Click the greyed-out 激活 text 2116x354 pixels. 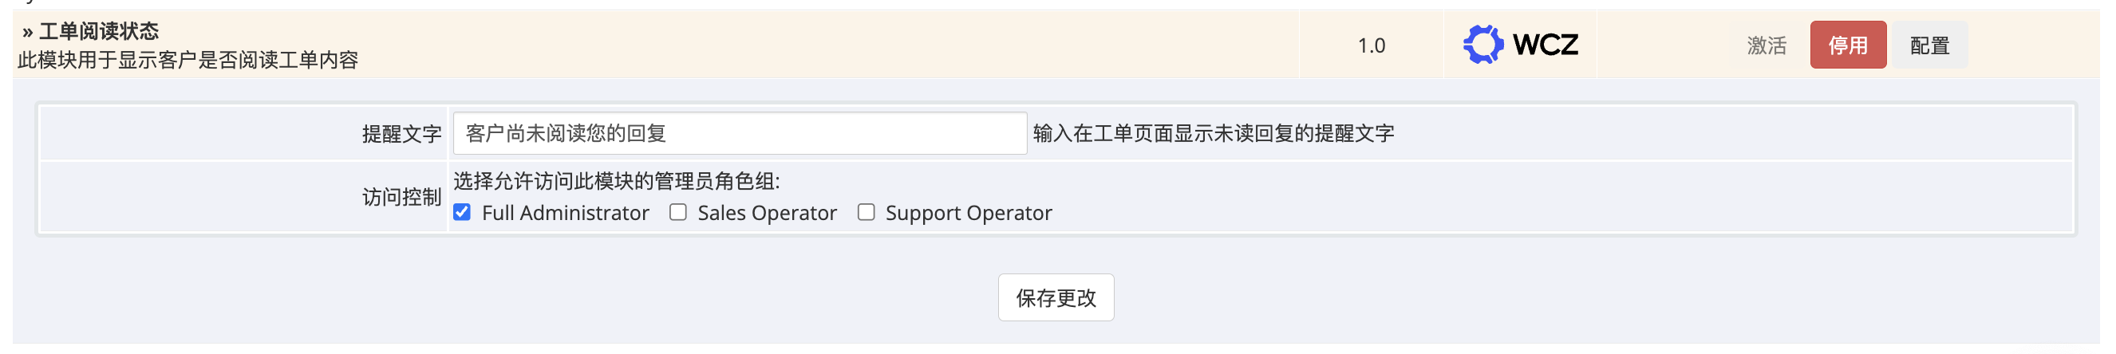pos(1766,45)
